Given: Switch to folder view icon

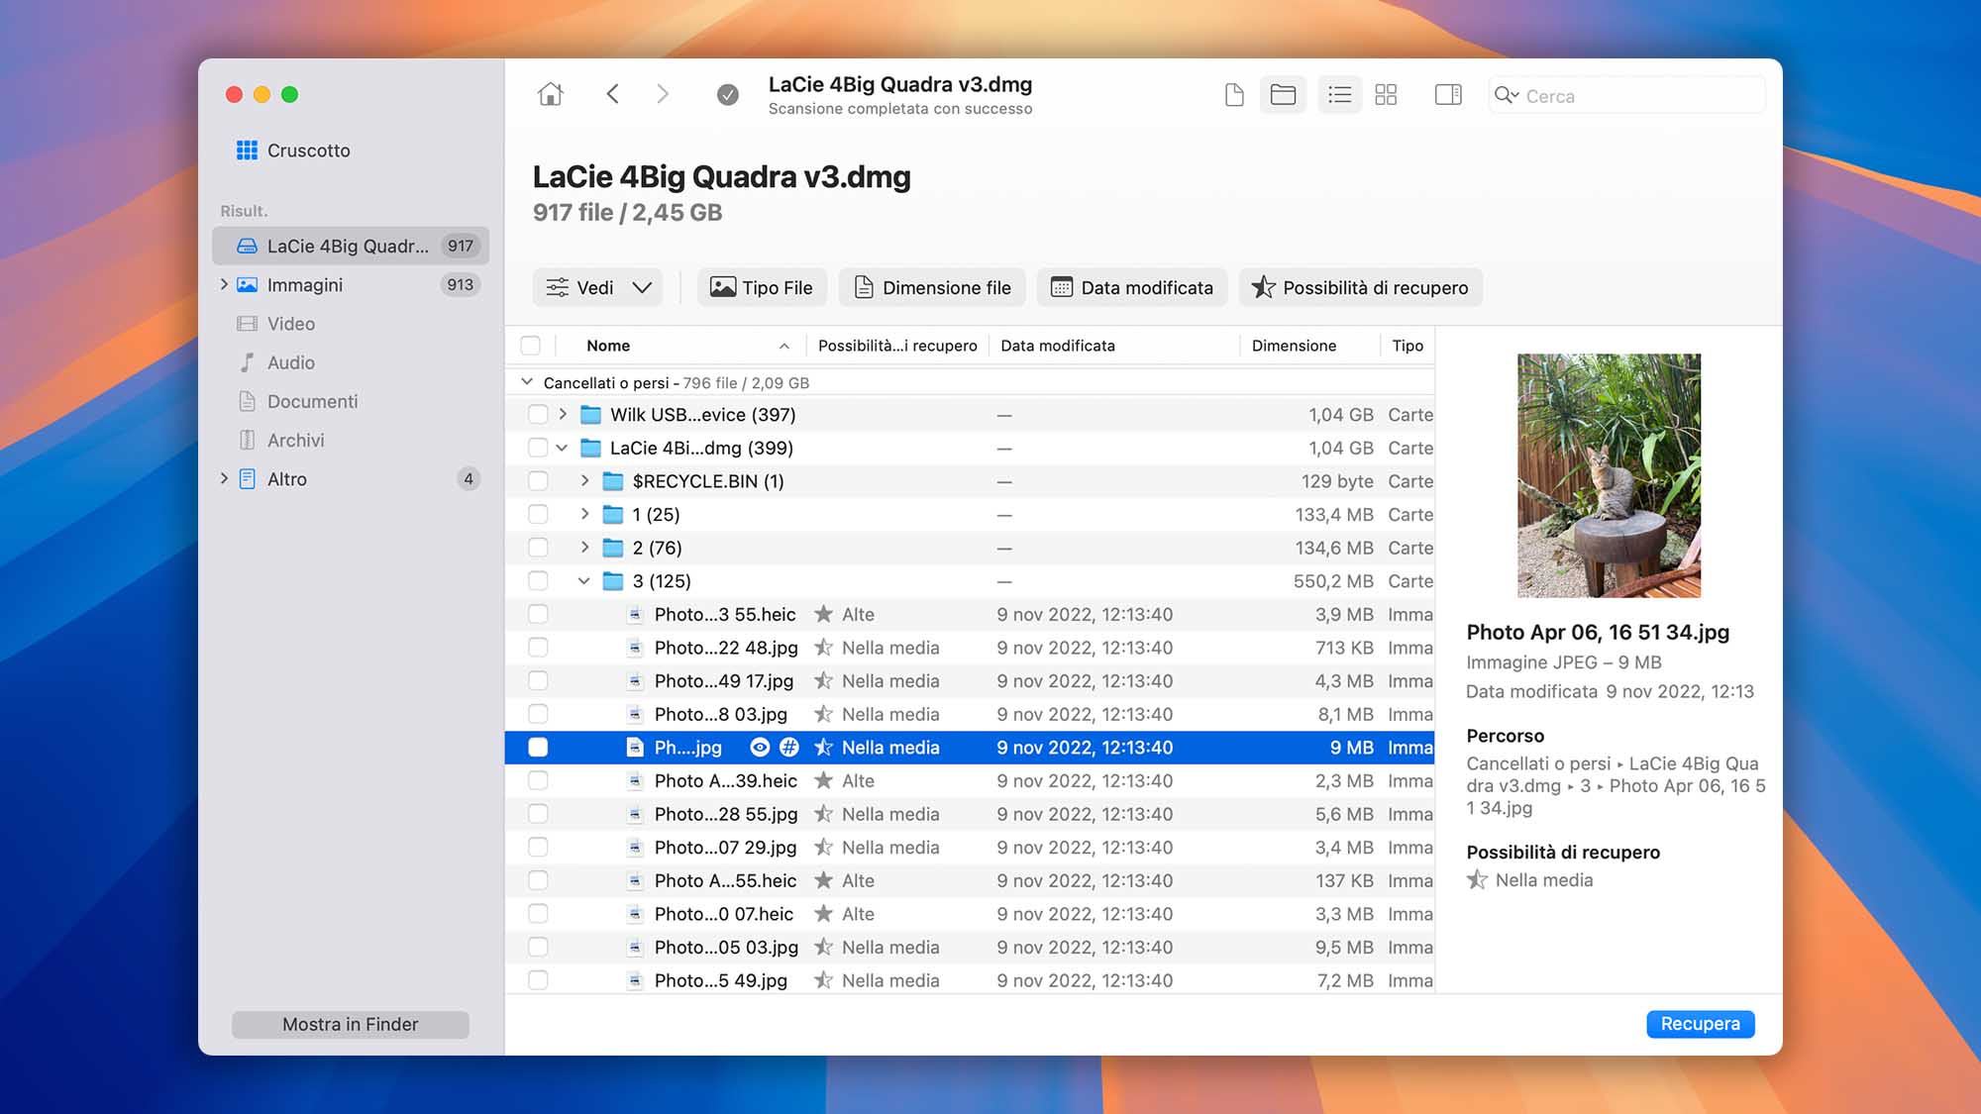Looking at the screenshot, I should (x=1283, y=95).
